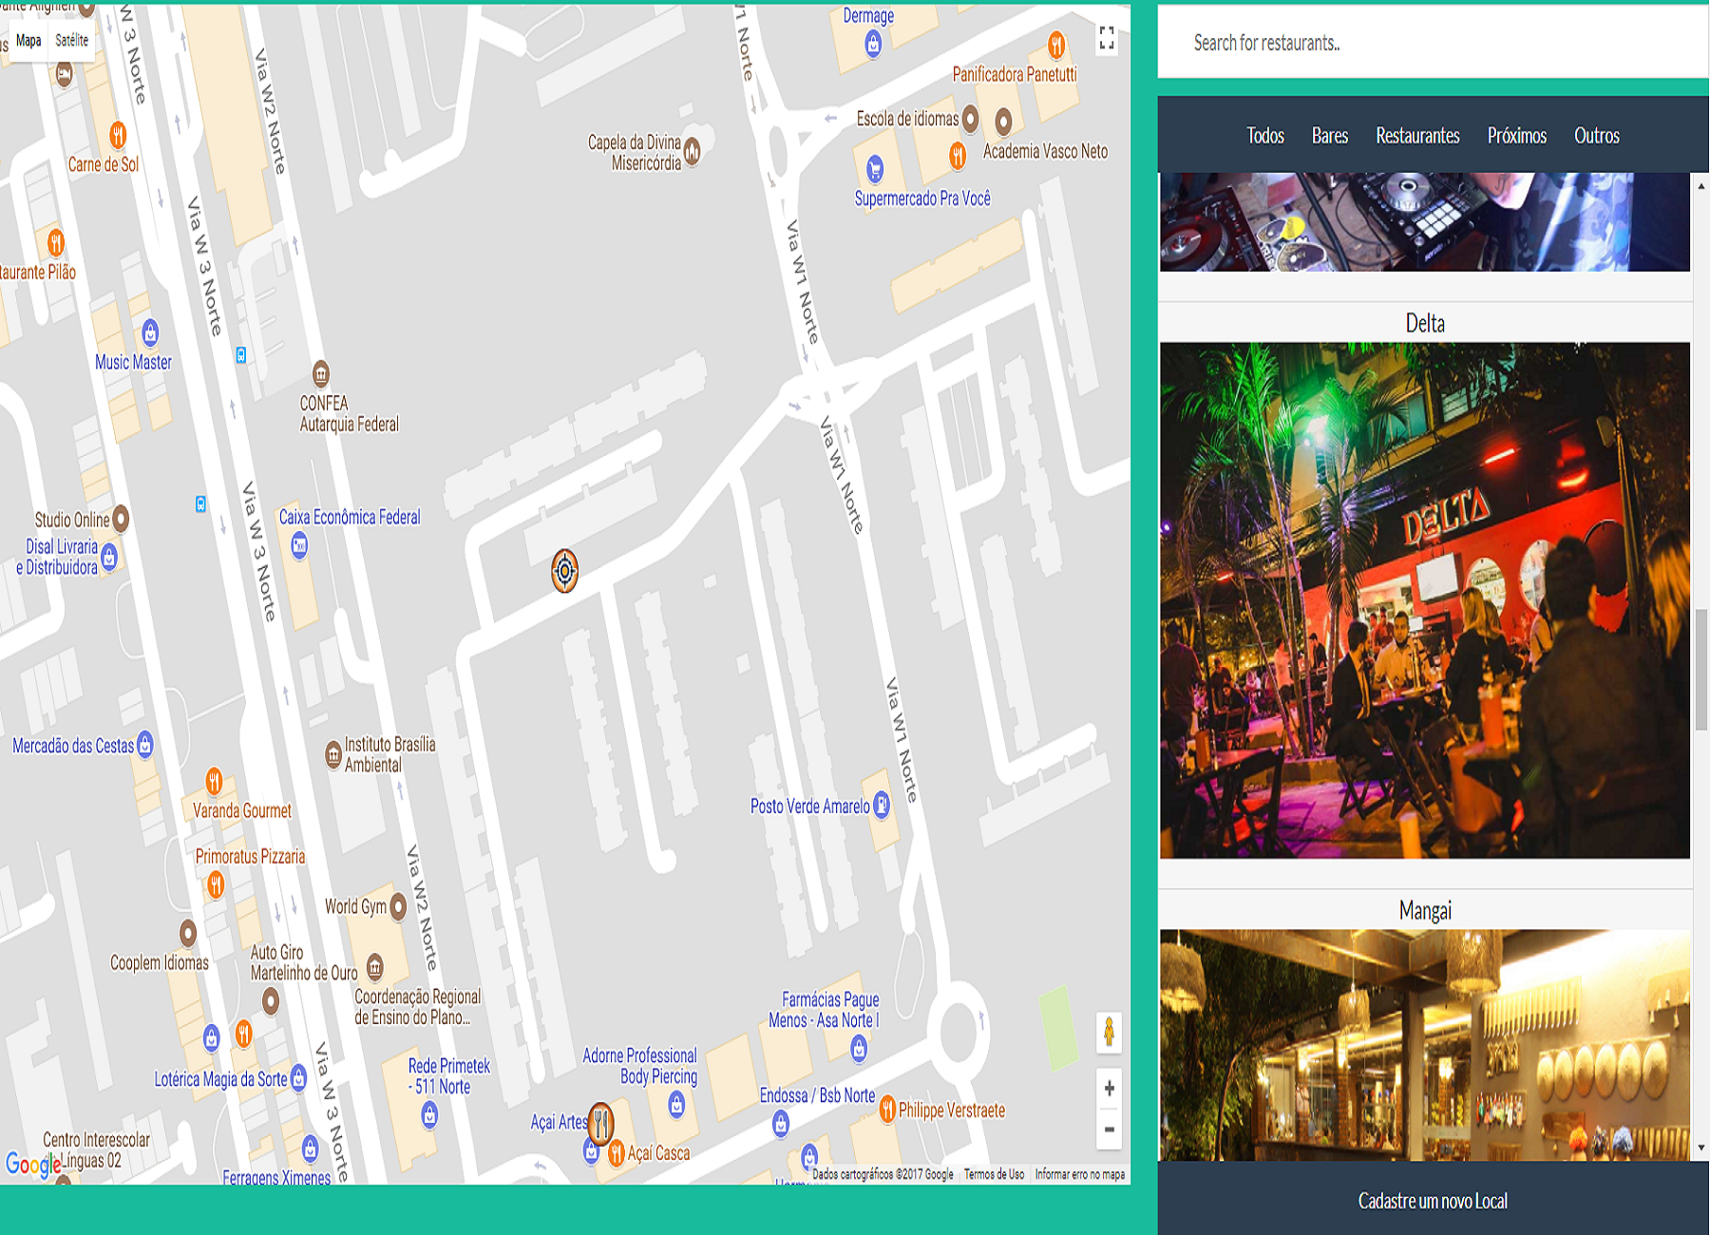Switch map to Mapa view
This screenshot has width=1710, height=1235.
pos(28,40)
